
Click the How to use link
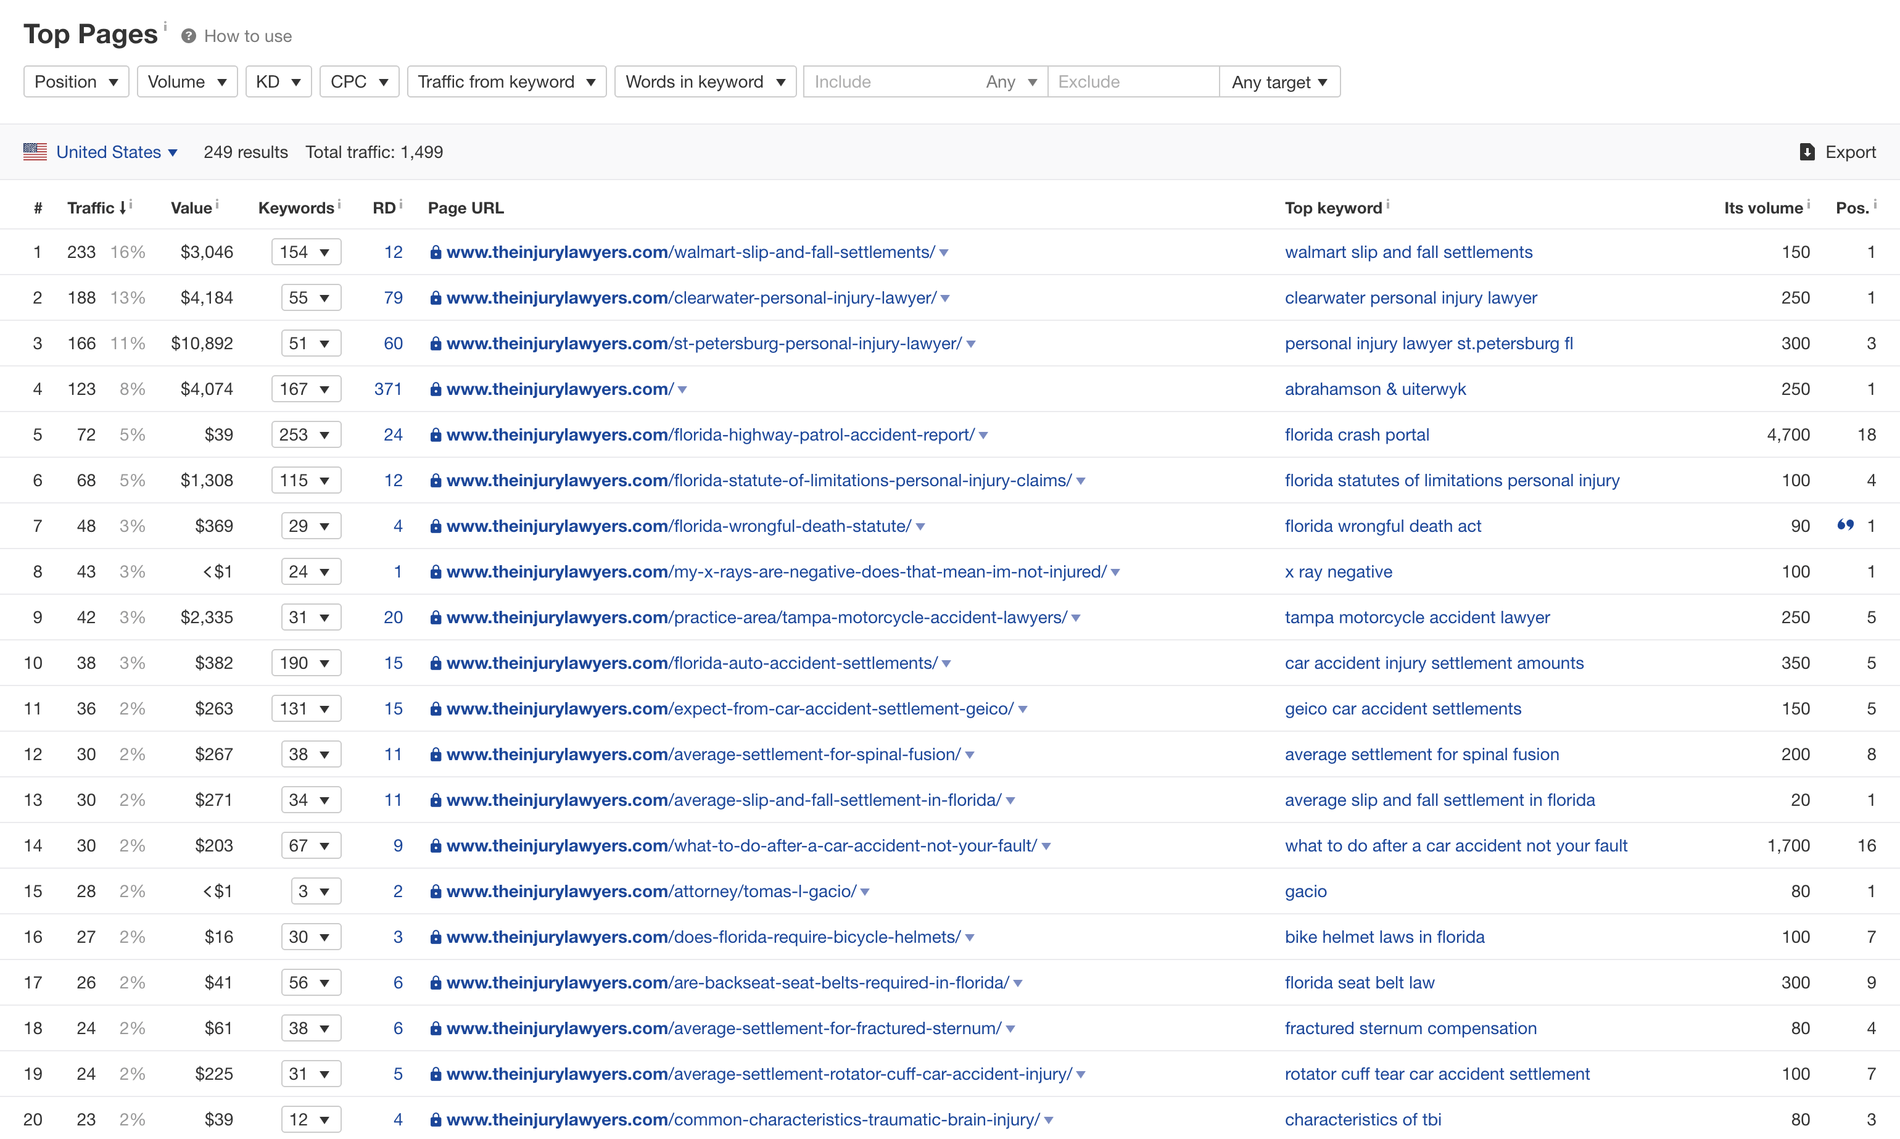248,36
